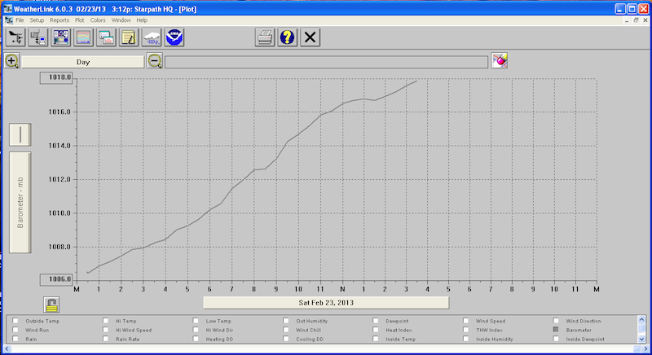Open the Plot graph toolbar icon
Viewport: 652px width, 355px height.
point(83,37)
